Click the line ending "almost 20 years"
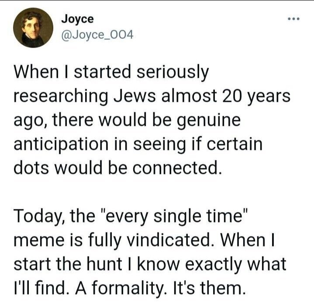314x302 pixels. tap(152, 97)
